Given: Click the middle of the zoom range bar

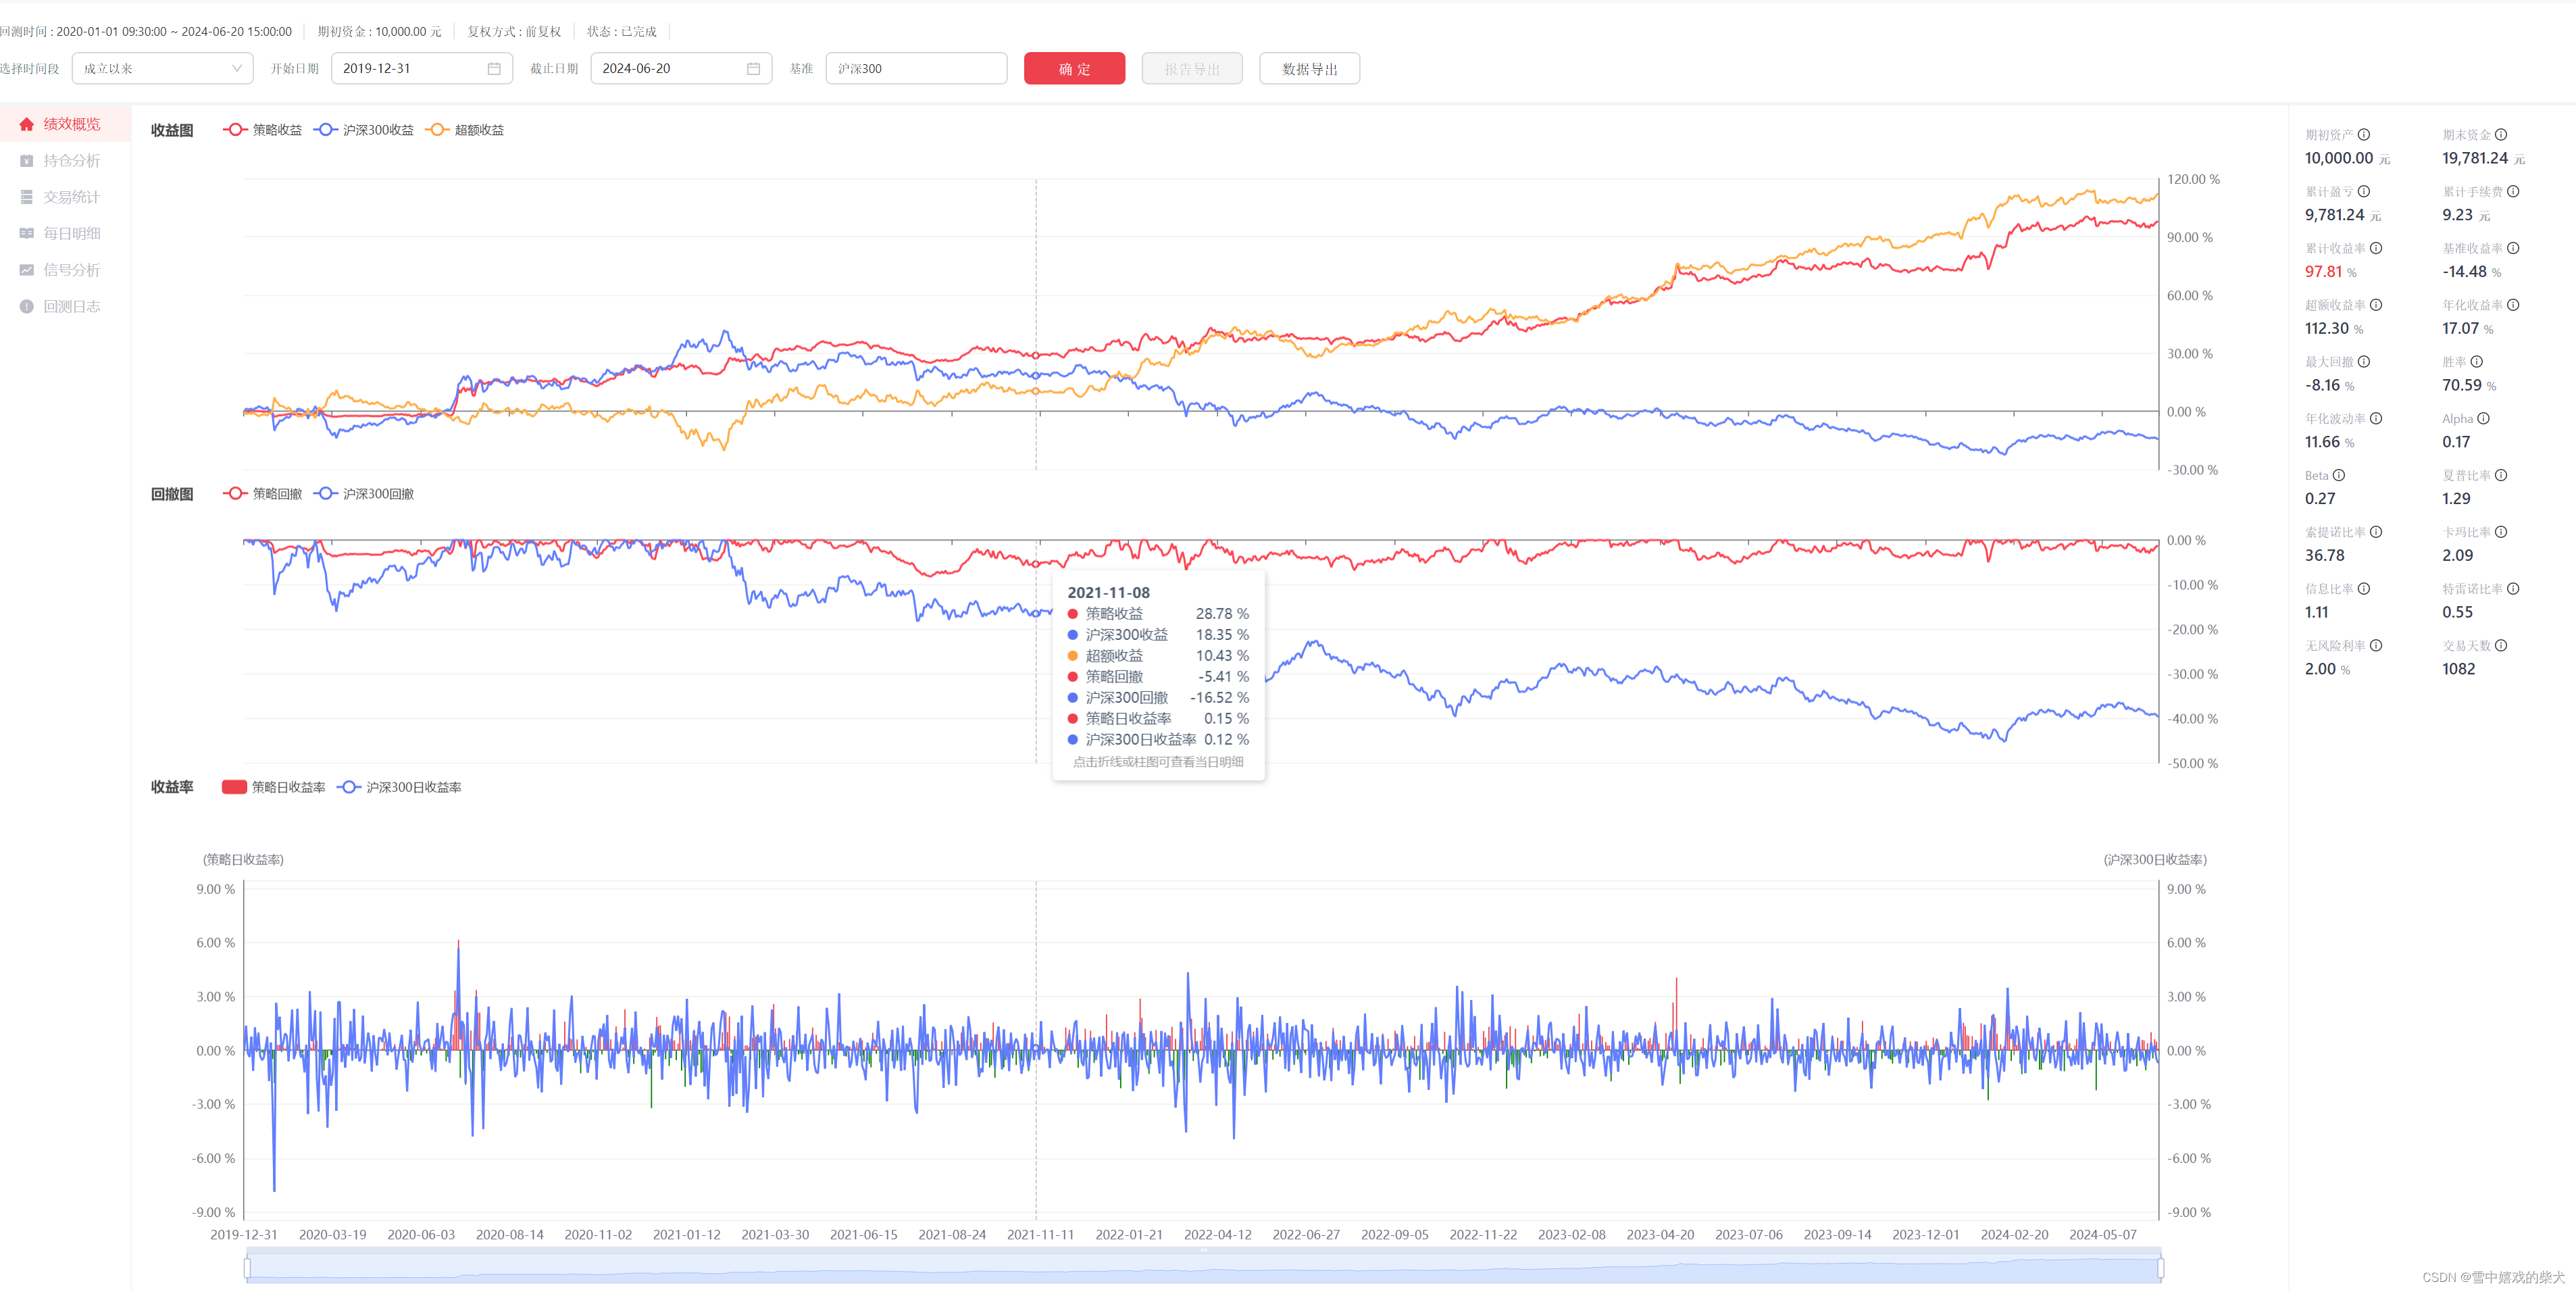Looking at the screenshot, I should [x=1204, y=1268].
